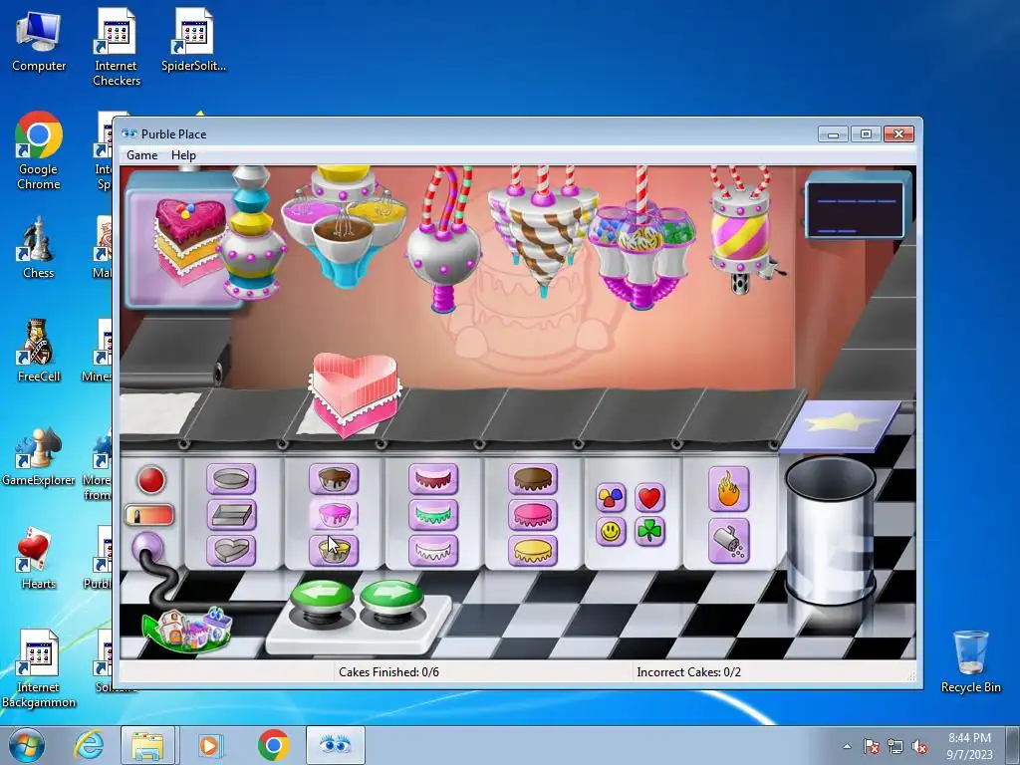Add the smiley face decoration

(x=611, y=532)
